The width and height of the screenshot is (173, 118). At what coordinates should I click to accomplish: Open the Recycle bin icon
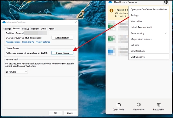click(159, 105)
